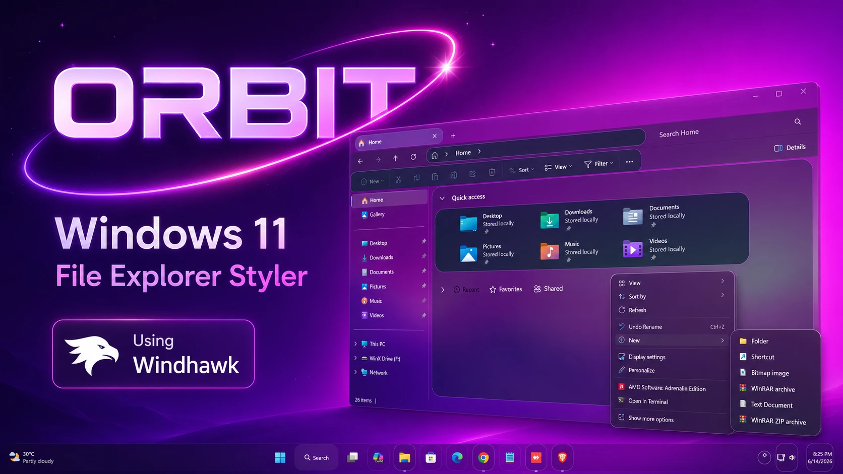Click the Copy icon in the toolbar
843x474 pixels.
point(416,178)
